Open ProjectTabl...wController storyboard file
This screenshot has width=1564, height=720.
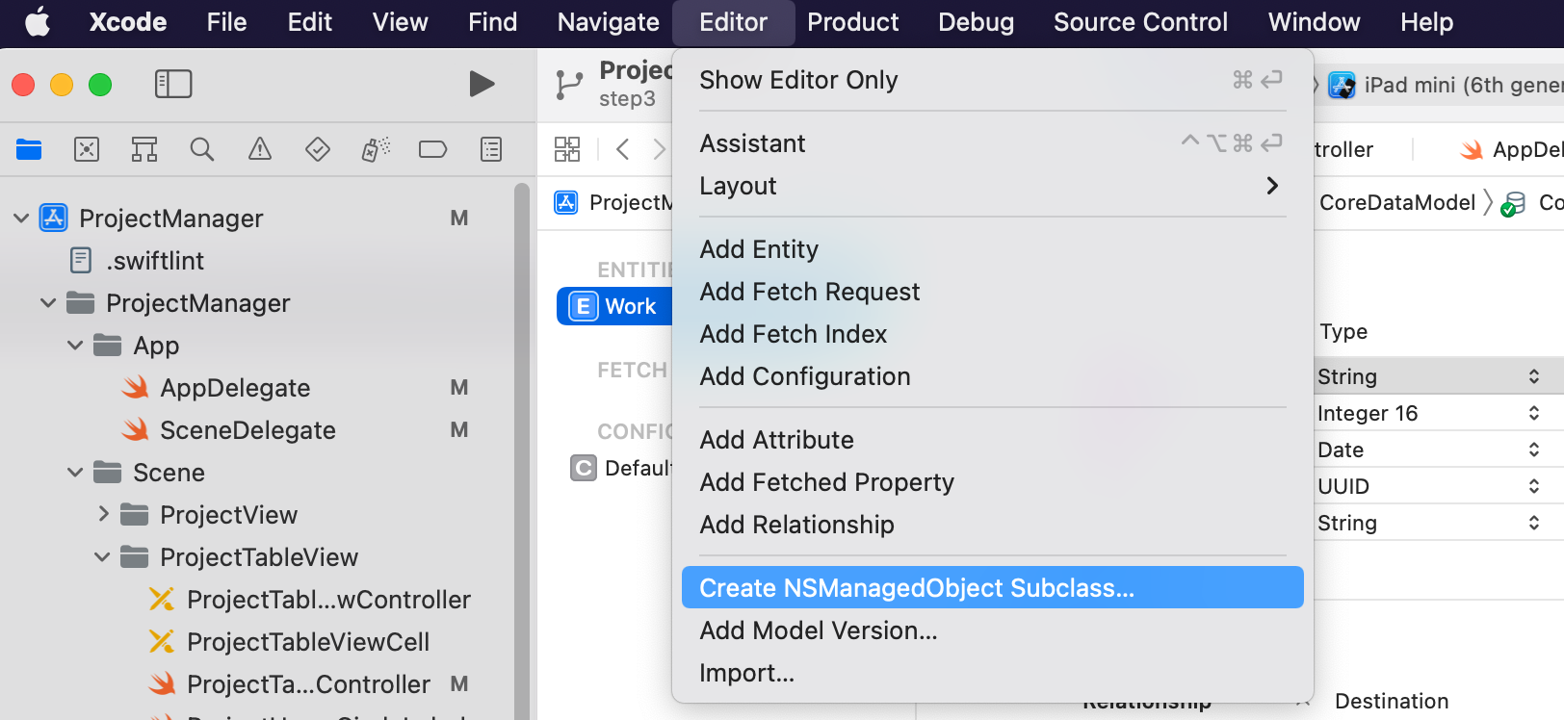328,600
